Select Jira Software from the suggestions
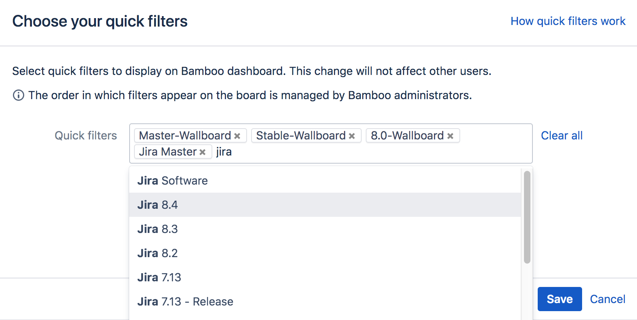The image size is (637, 320). click(172, 181)
